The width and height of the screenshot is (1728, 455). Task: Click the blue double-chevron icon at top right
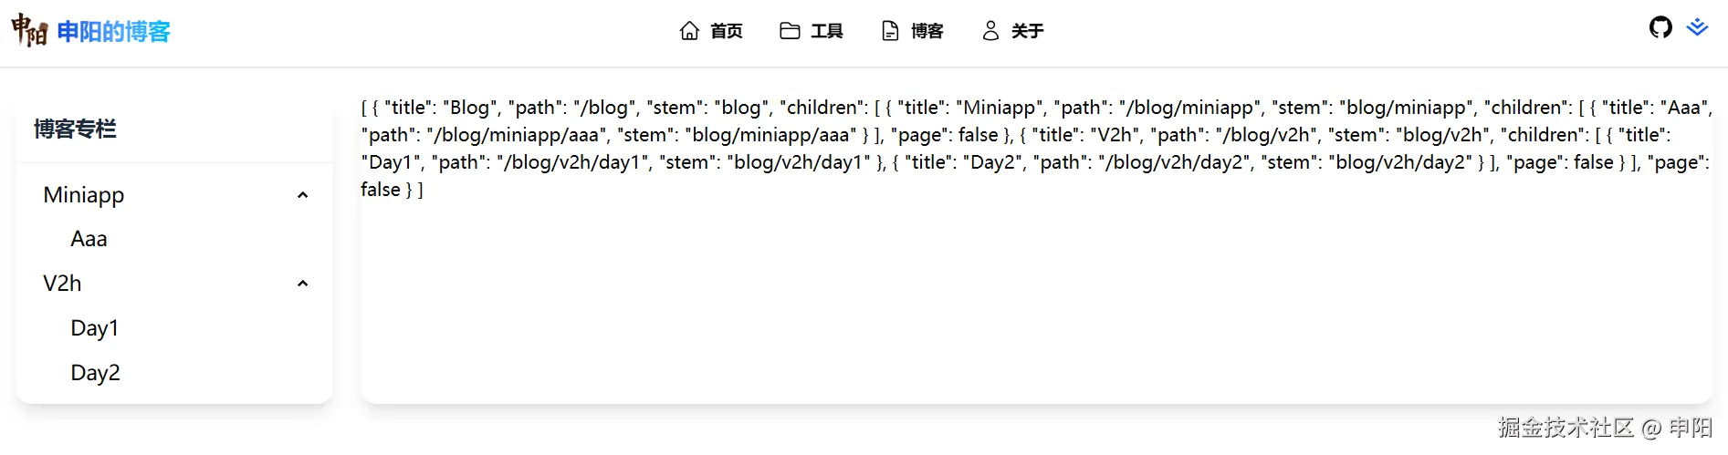(1697, 27)
